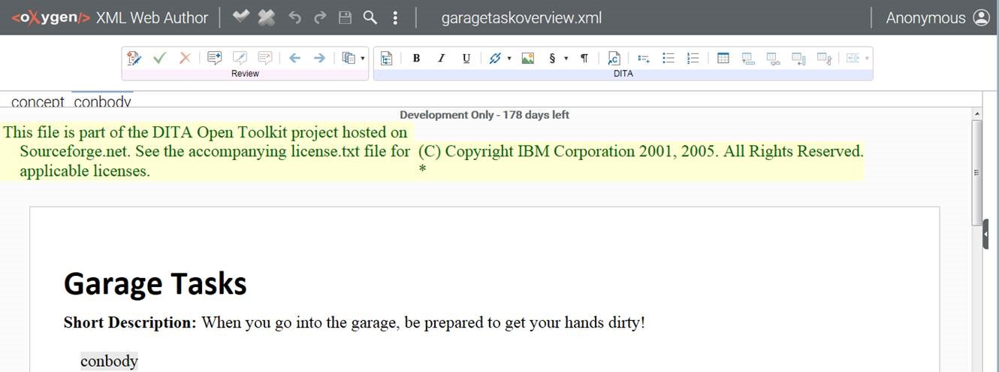Insert an ordered numbered list
999x372 pixels.
point(693,58)
